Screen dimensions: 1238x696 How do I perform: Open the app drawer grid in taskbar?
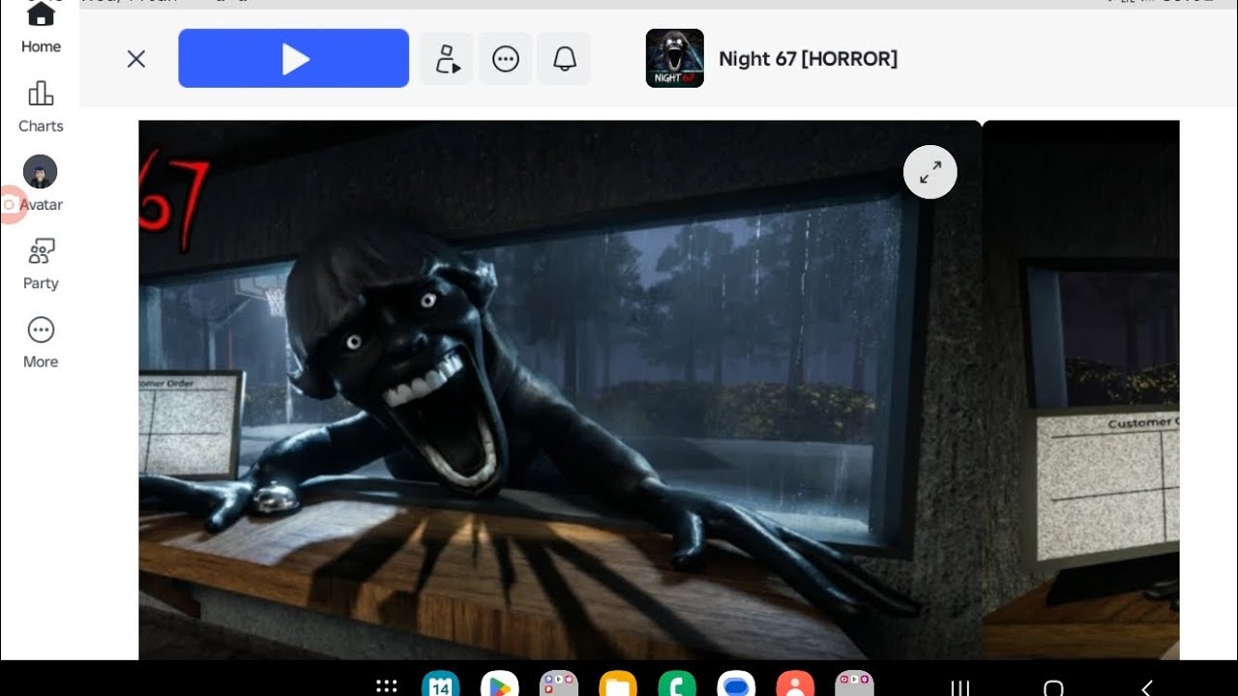(x=387, y=686)
